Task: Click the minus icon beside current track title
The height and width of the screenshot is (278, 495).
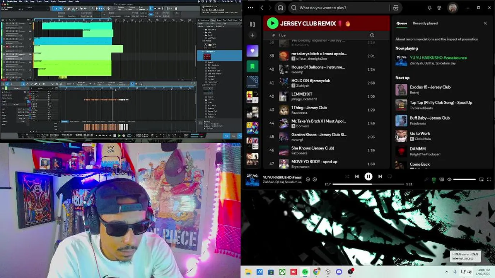Action: (308, 179)
